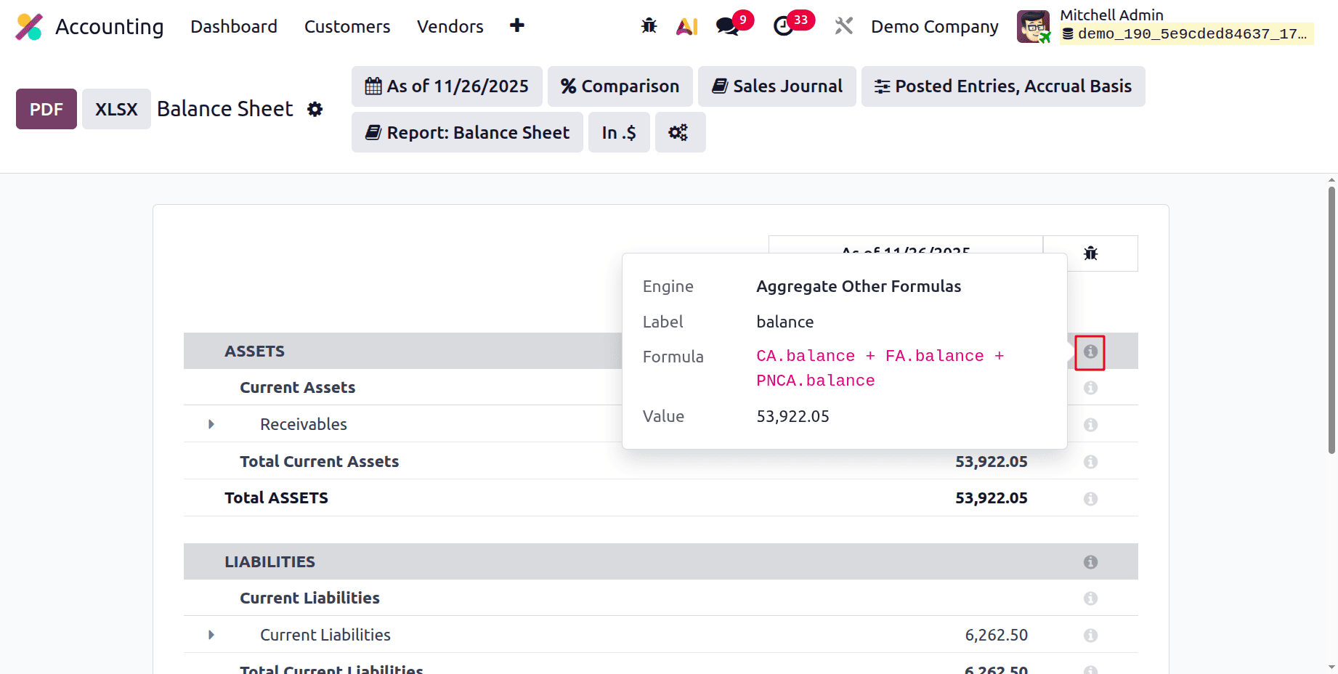The height and width of the screenshot is (674, 1338).
Task: Open the Dashboard menu
Action: coord(234,27)
